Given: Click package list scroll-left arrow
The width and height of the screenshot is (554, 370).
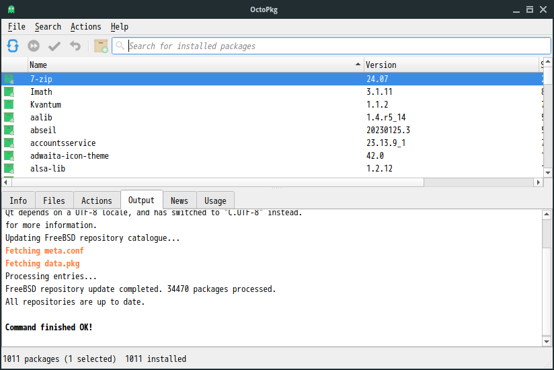Looking at the screenshot, I should tap(5, 182).
